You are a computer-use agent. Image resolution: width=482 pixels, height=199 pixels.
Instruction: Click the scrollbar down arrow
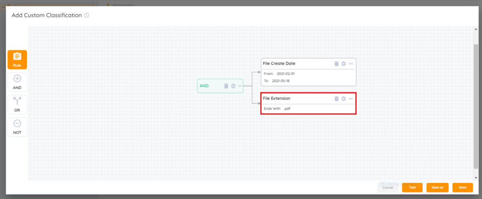coord(476,178)
